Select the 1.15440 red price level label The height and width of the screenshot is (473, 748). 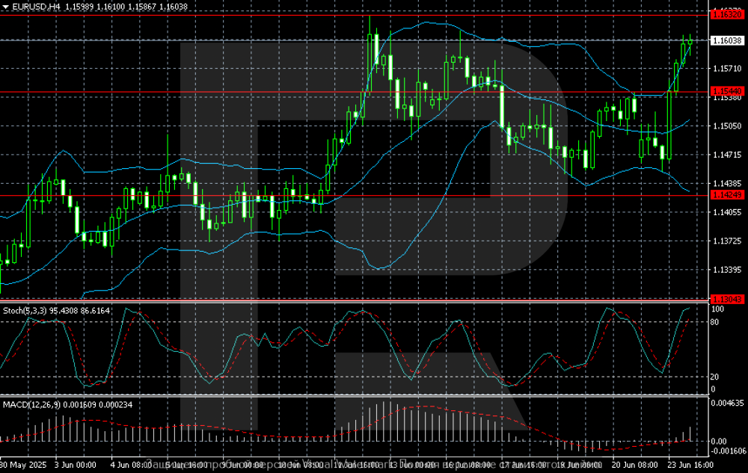(x=727, y=91)
